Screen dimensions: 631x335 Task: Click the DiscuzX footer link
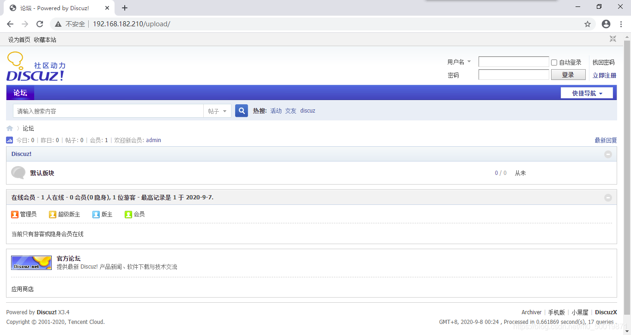[x=606, y=312]
